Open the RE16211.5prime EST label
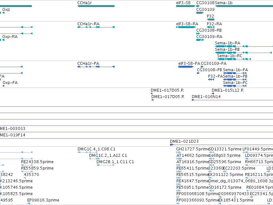This screenshot has width=273, height=205. tap(259, 175)
